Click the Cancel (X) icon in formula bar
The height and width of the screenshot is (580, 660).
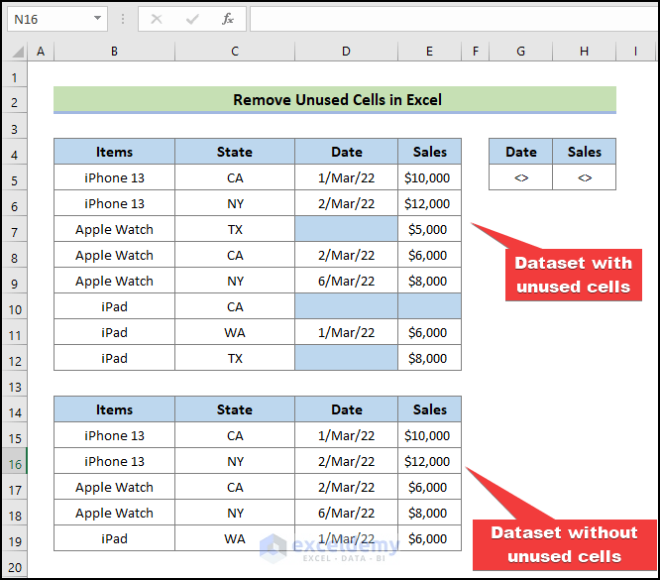tap(157, 19)
